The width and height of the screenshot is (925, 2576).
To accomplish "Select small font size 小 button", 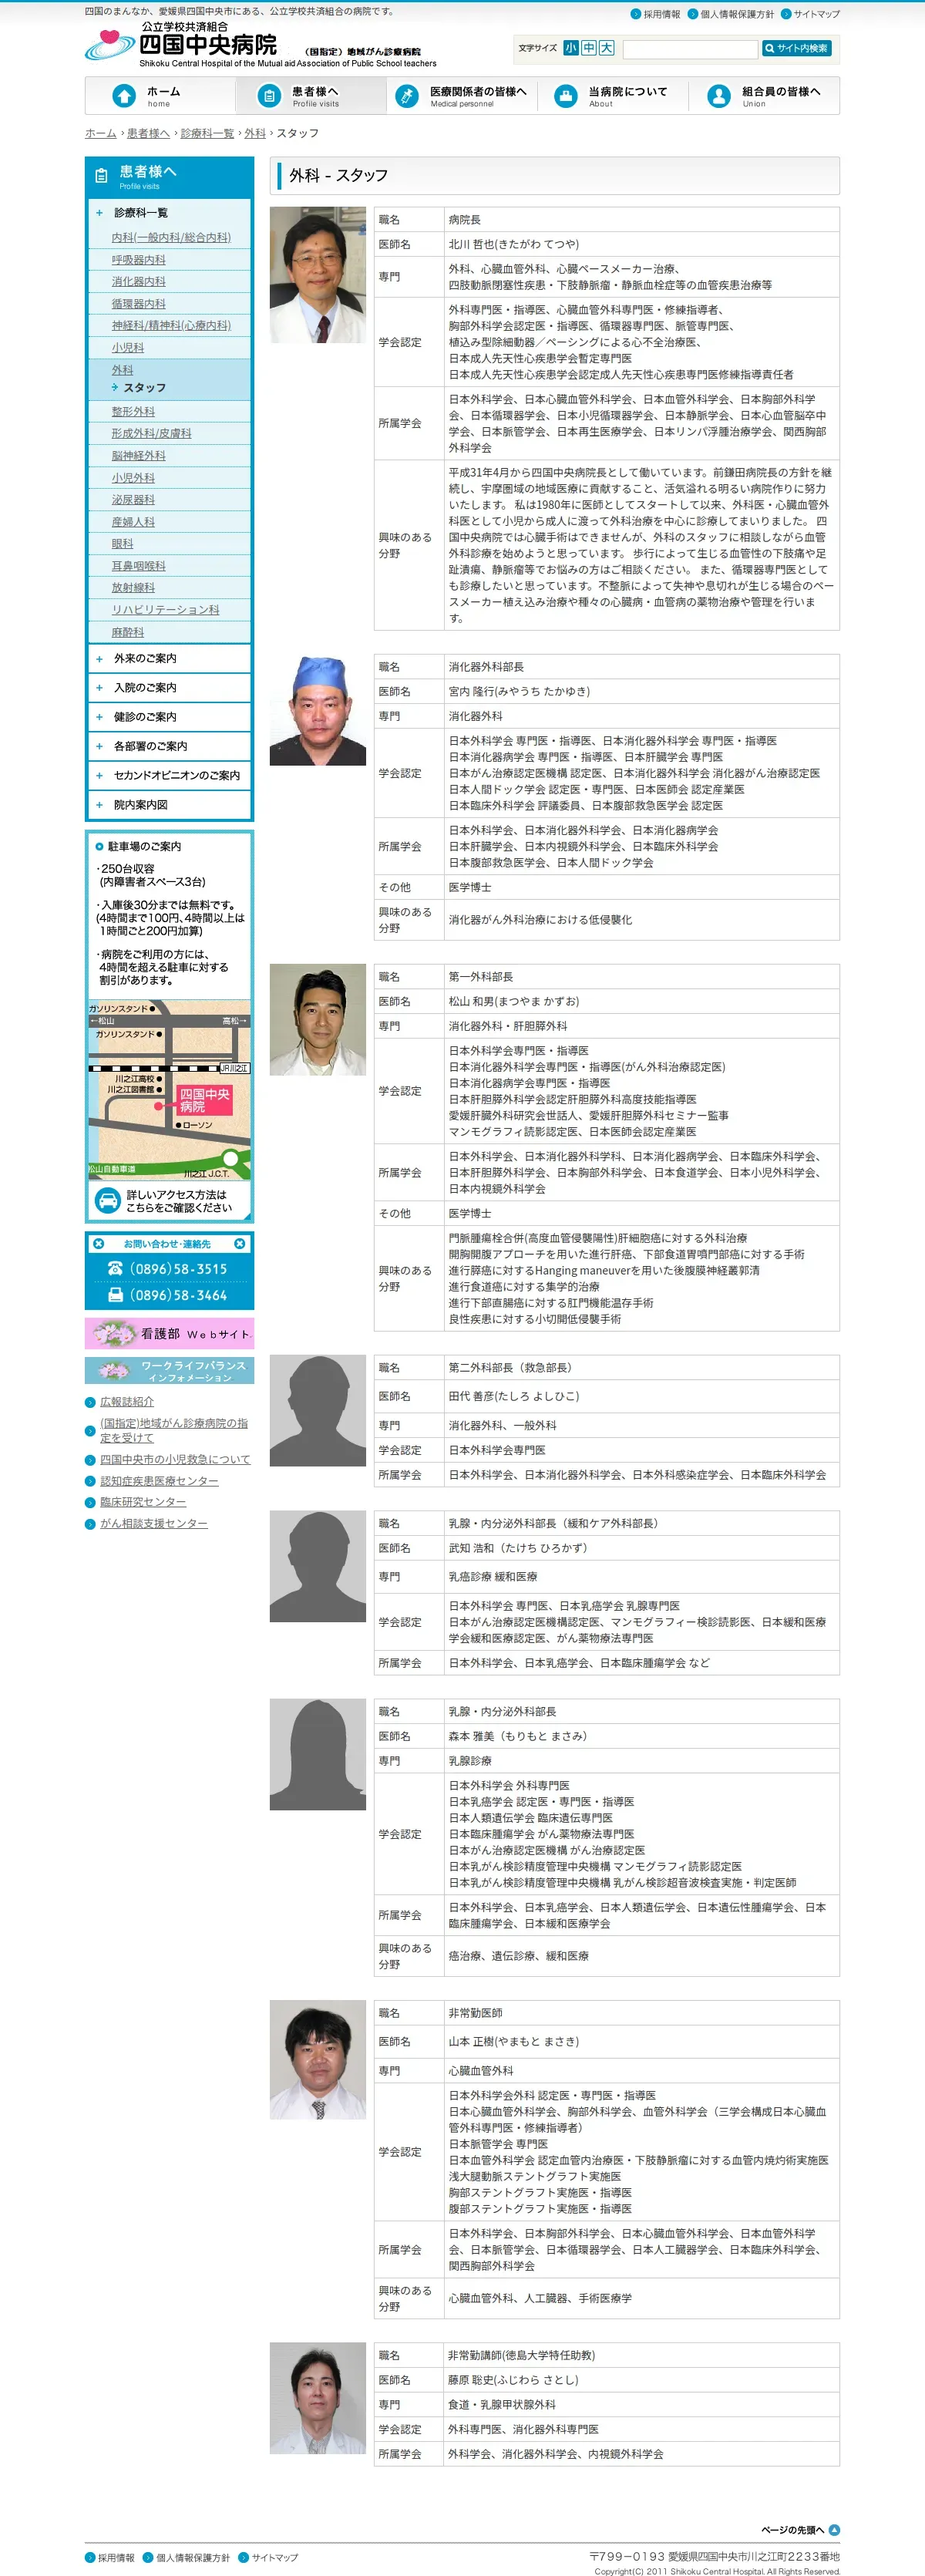I will click(570, 48).
